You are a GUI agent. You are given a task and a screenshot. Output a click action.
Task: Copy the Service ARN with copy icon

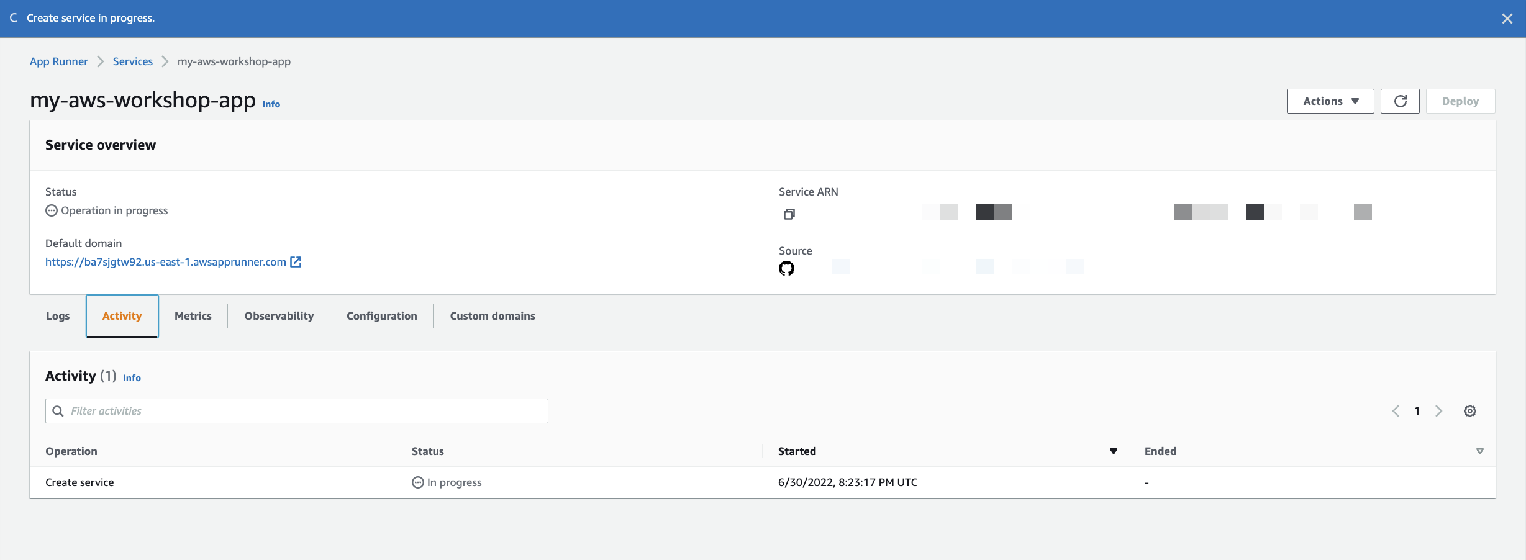point(789,214)
